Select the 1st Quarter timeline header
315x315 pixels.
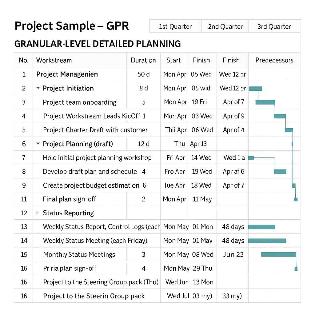click(175, 26)
